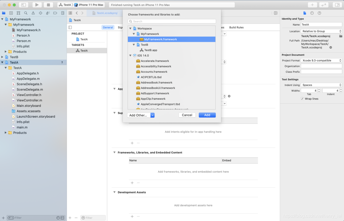The height and width of the screenshot is (221, 344).
Task: Show source-controlled files filter icon
Action: tap(62, 218)
